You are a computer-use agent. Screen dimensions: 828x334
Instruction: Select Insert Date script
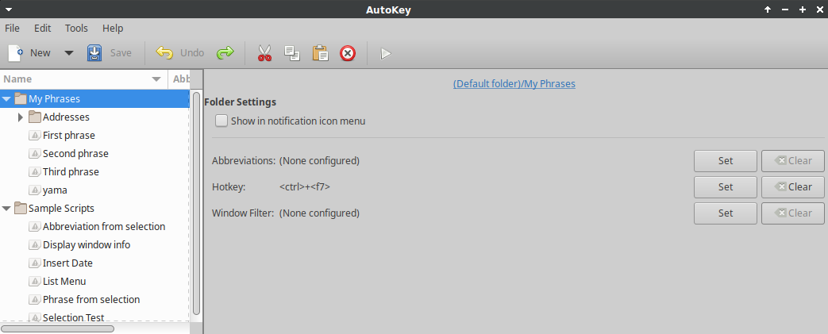click(67, 263)
